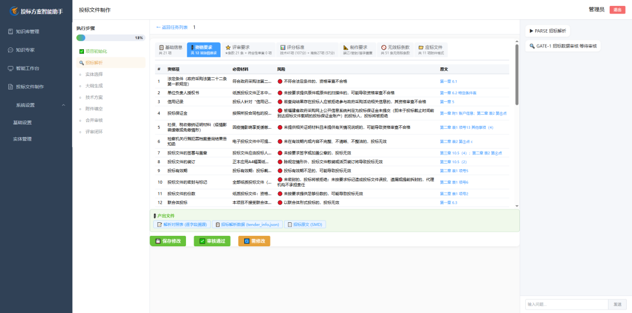Click the magnifier icon beside 招标解析 step
This screenshot has width=632, height=313.
pos(82,63)
